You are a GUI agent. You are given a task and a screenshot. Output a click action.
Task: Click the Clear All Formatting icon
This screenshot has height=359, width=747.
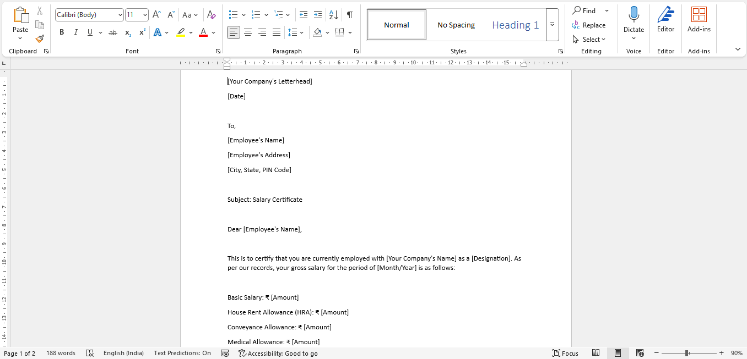[x=211, y=15]
